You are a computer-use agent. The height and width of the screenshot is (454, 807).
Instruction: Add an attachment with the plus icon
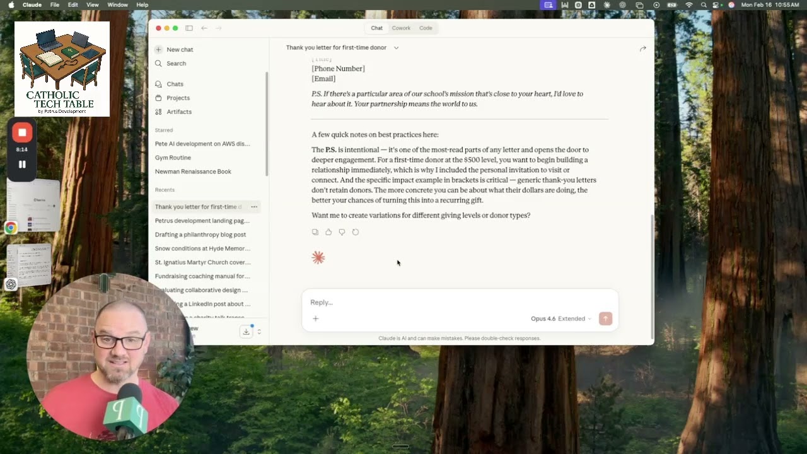tap(316, 318)
